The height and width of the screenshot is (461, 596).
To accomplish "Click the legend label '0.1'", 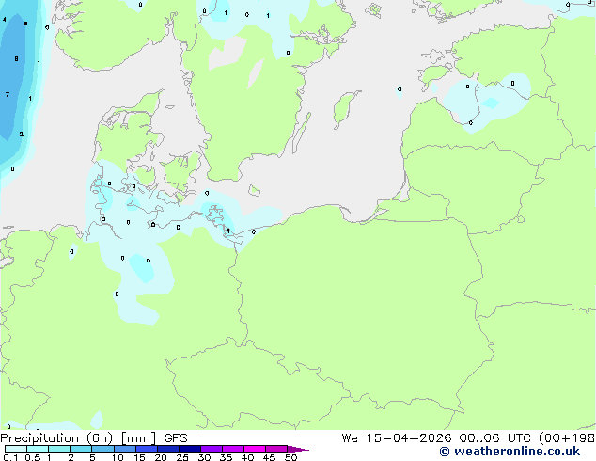I will click(10, 457).
